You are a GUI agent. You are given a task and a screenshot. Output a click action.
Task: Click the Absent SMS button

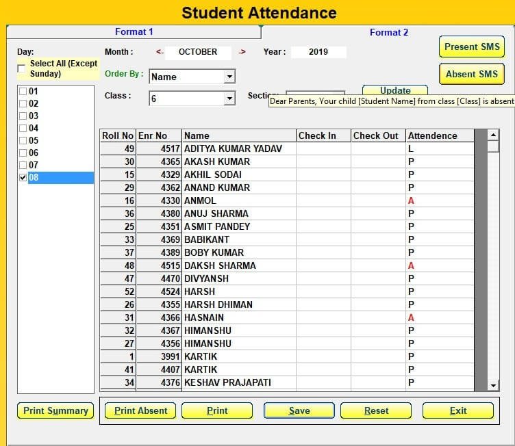(x=472, y=74)
